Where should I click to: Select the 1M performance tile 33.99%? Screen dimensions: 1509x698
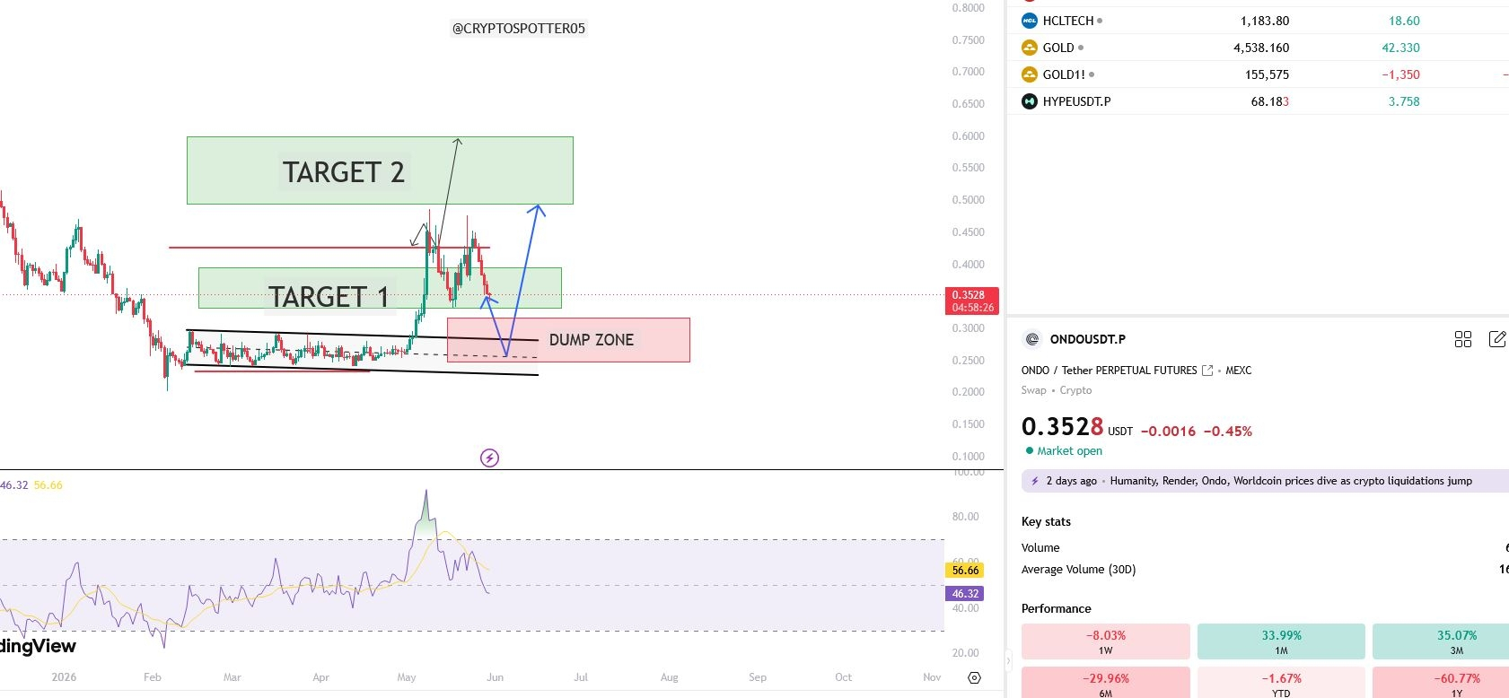[1281, 641]
